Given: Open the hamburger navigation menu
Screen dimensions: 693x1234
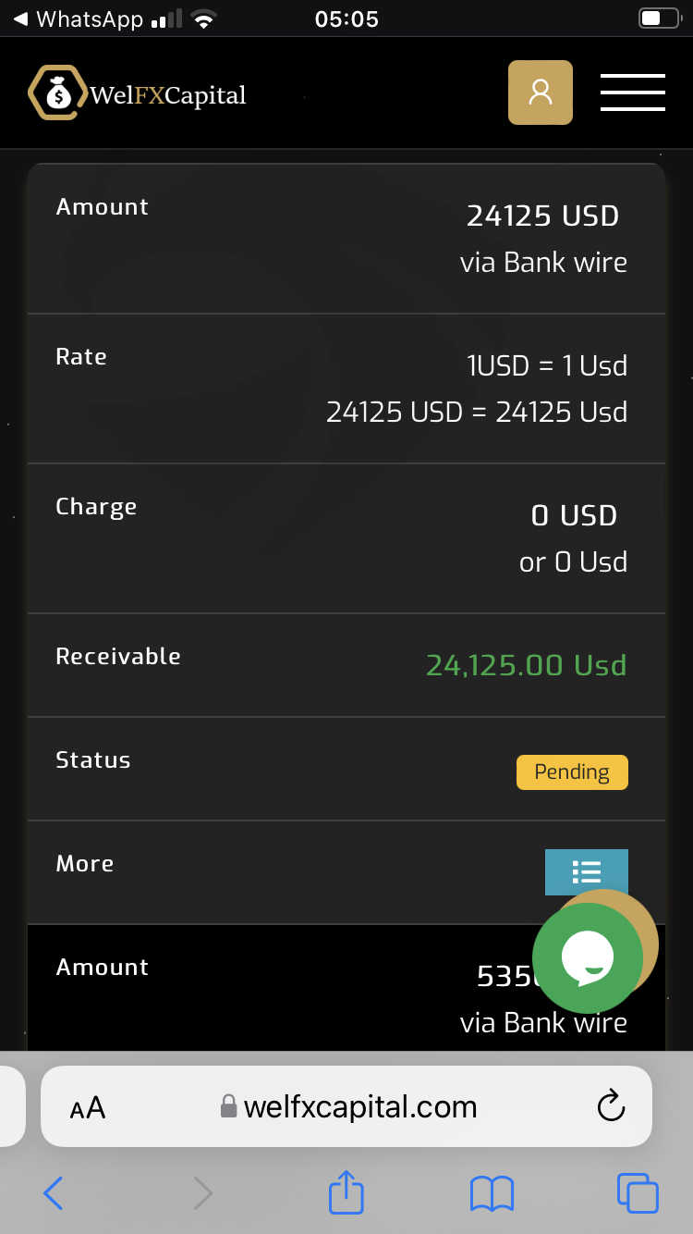Looking at the screenshot, I should 633,93.
